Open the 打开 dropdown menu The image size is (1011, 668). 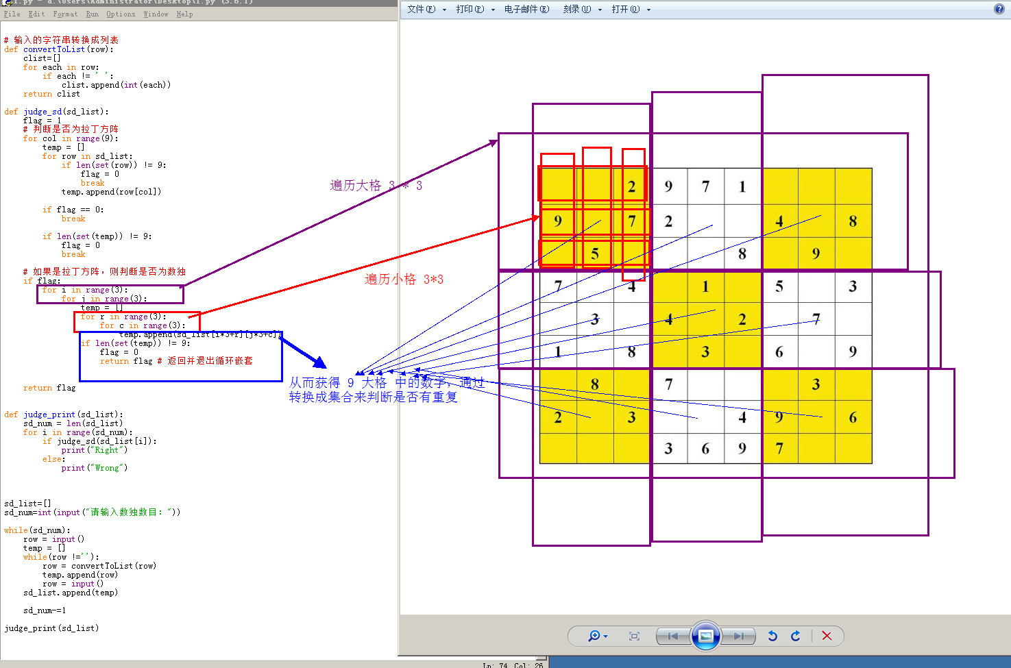tap(631, 9)
